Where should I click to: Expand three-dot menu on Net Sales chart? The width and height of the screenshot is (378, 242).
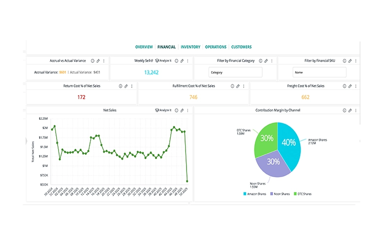[x=187, y=110]
